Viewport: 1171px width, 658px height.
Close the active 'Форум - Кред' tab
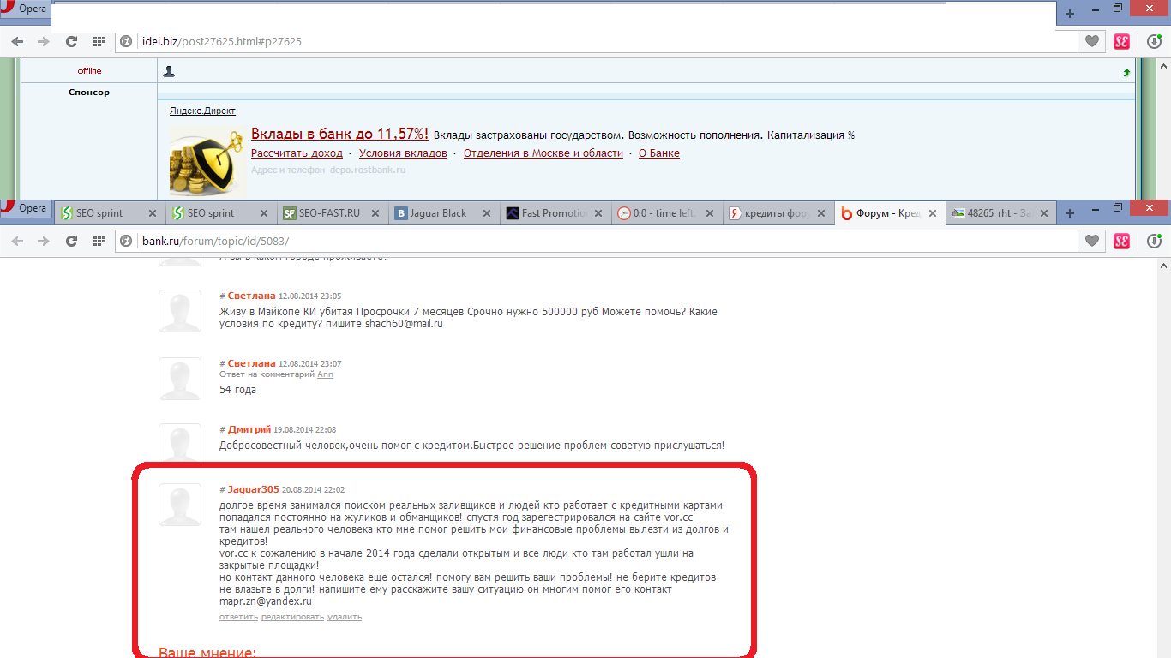931,213
